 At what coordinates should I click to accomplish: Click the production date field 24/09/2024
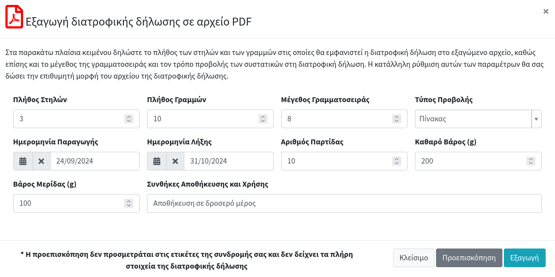point(95,161)
